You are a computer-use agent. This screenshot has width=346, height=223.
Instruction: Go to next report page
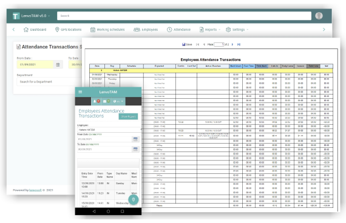(232, 44)
